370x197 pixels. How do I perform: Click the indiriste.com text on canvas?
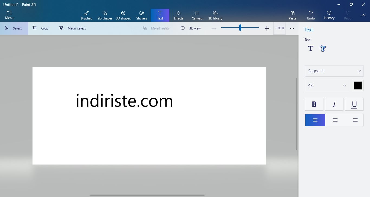point(124,101)
